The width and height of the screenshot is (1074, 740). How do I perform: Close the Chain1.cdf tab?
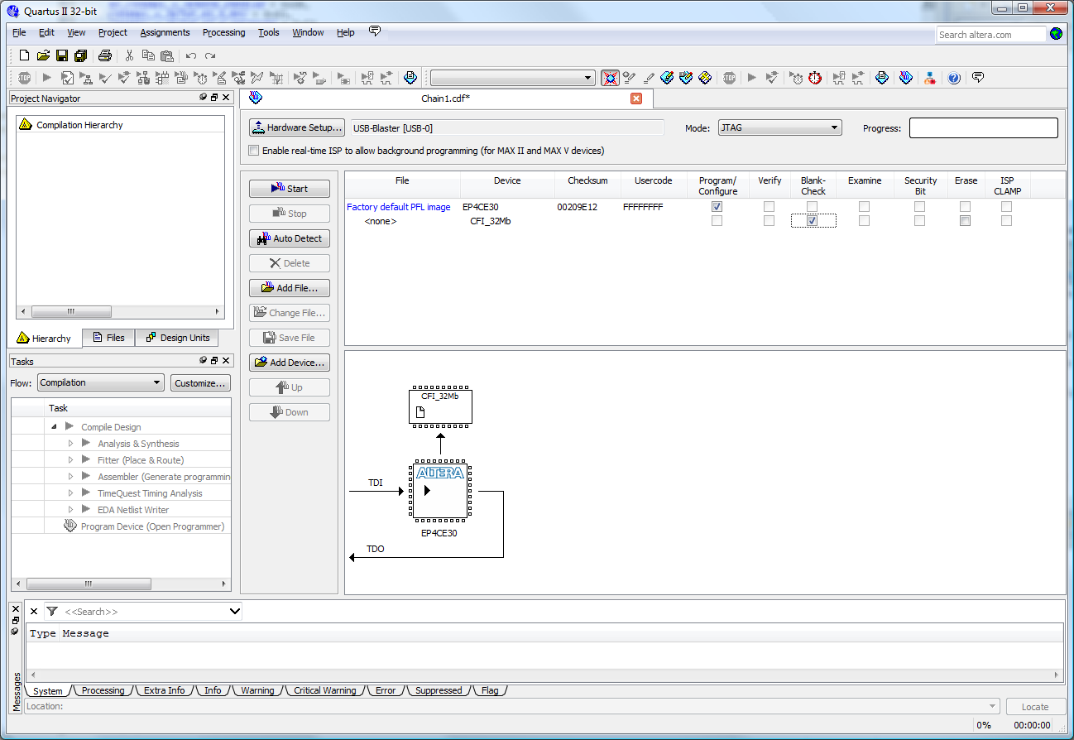tap(636, 99)
